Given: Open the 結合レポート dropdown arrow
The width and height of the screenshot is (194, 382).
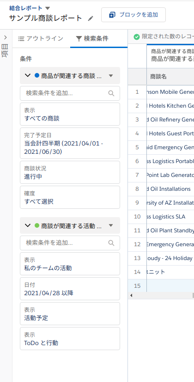Looking at the screenshot, I should coord(48,8).
